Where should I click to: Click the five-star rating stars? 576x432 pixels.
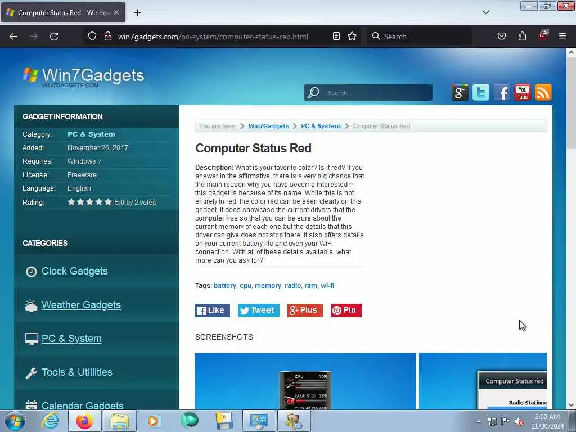(x=89, y=202)
